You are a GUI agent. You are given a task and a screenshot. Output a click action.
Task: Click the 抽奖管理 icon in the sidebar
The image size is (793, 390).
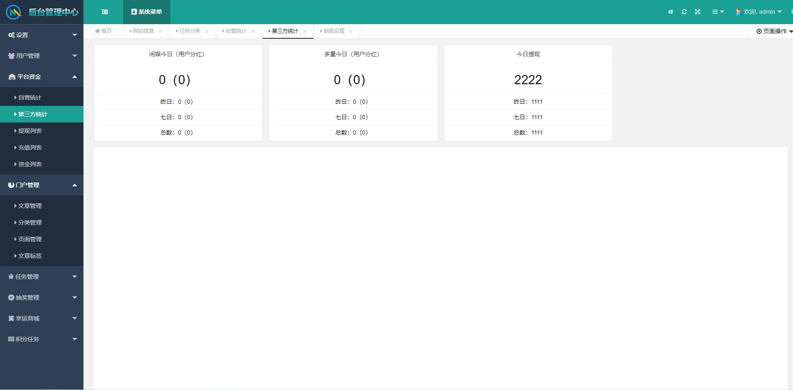(11, 297)
